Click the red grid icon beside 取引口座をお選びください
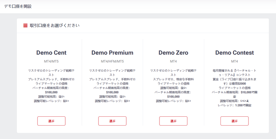Screen dimensions: 276x139 click(25, 26)
